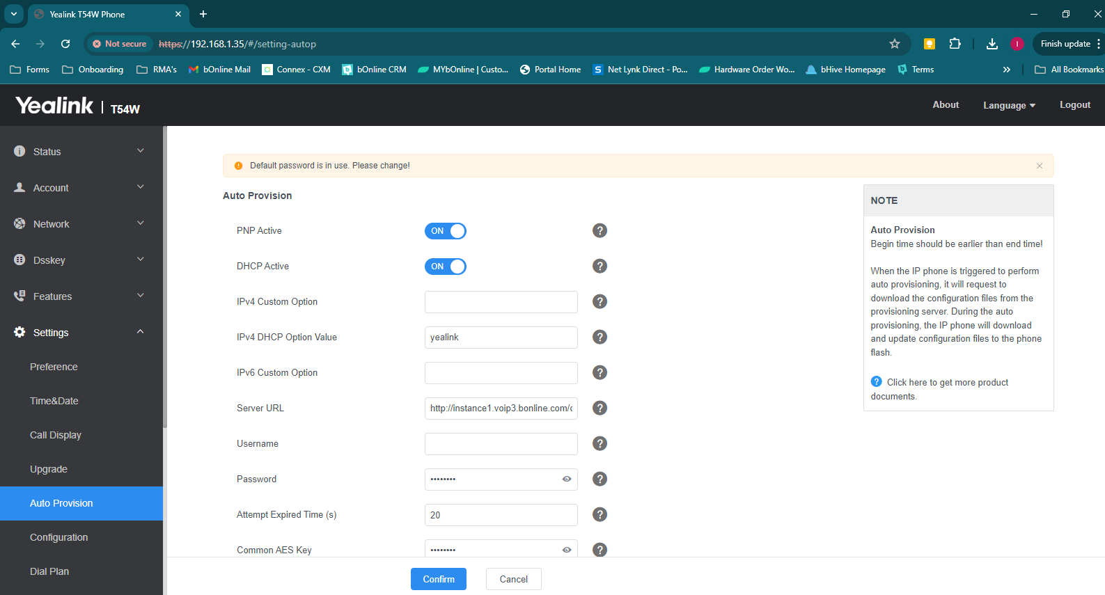Viewport: 1105px width, 595px height.
Task: Edit the IPv4 DHCP Option Value field
Action: (501, 338)
